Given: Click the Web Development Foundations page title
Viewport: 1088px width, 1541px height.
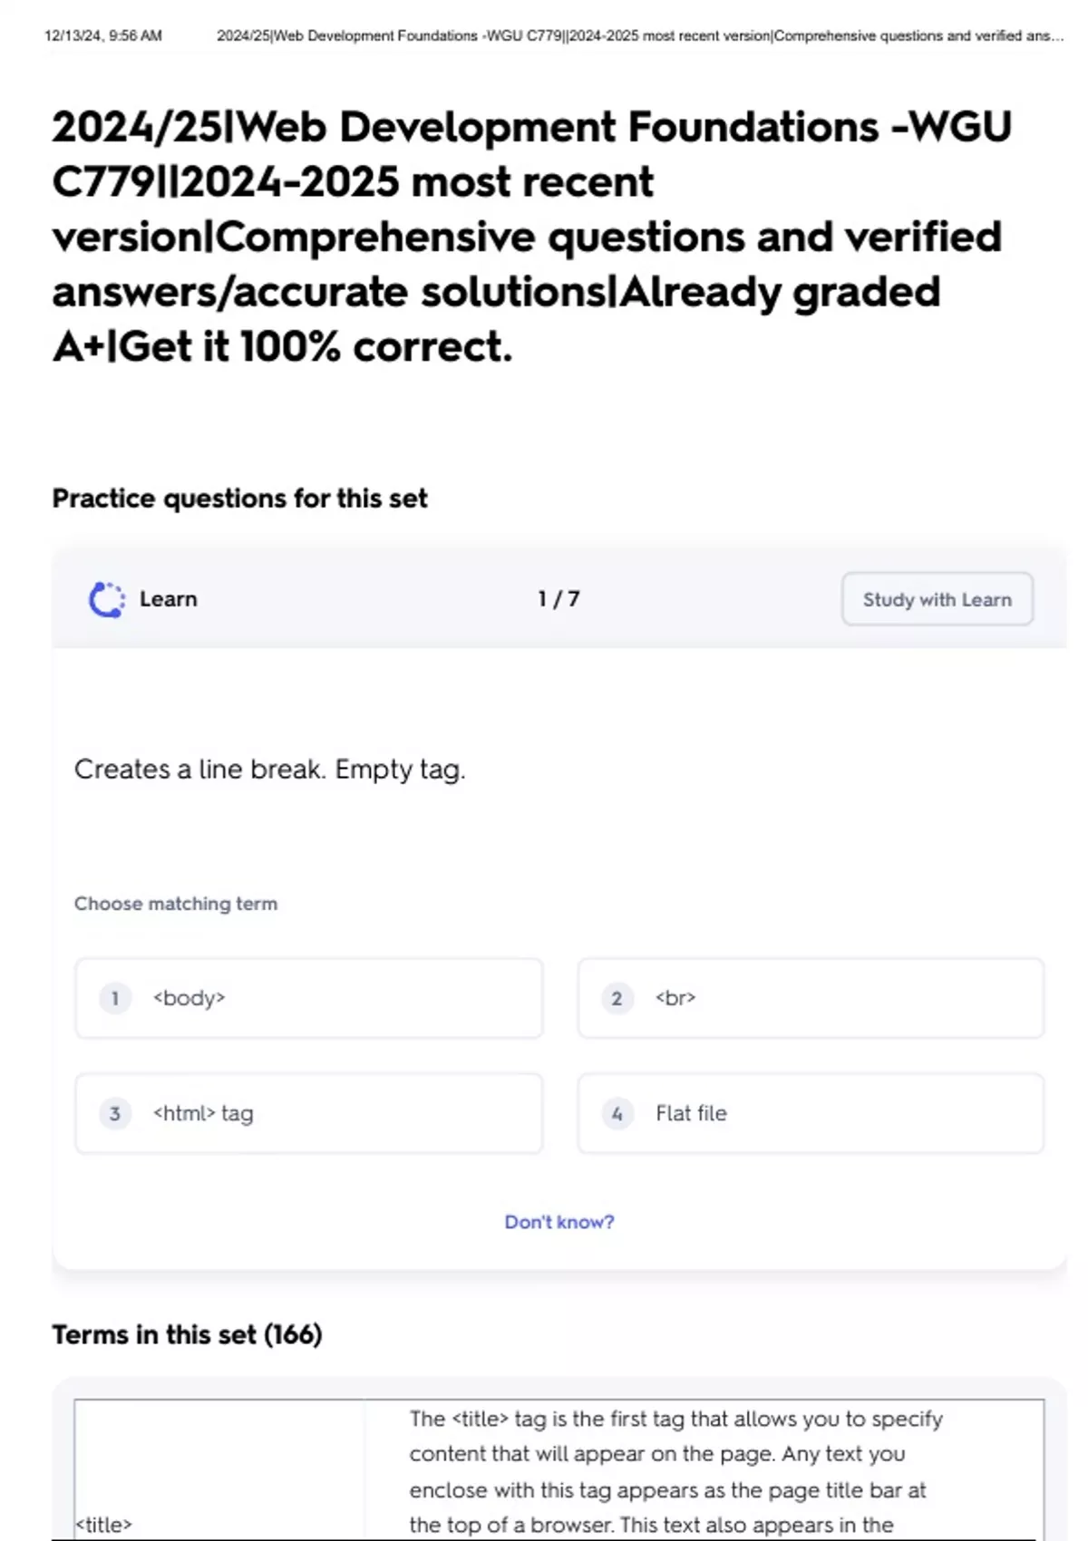Looking at the screenshot, I should [532, 236].
